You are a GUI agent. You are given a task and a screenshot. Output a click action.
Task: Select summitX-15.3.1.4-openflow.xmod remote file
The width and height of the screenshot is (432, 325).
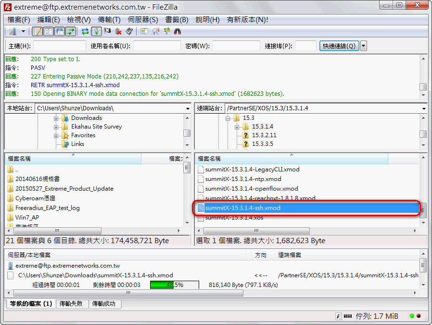(252, 189)
